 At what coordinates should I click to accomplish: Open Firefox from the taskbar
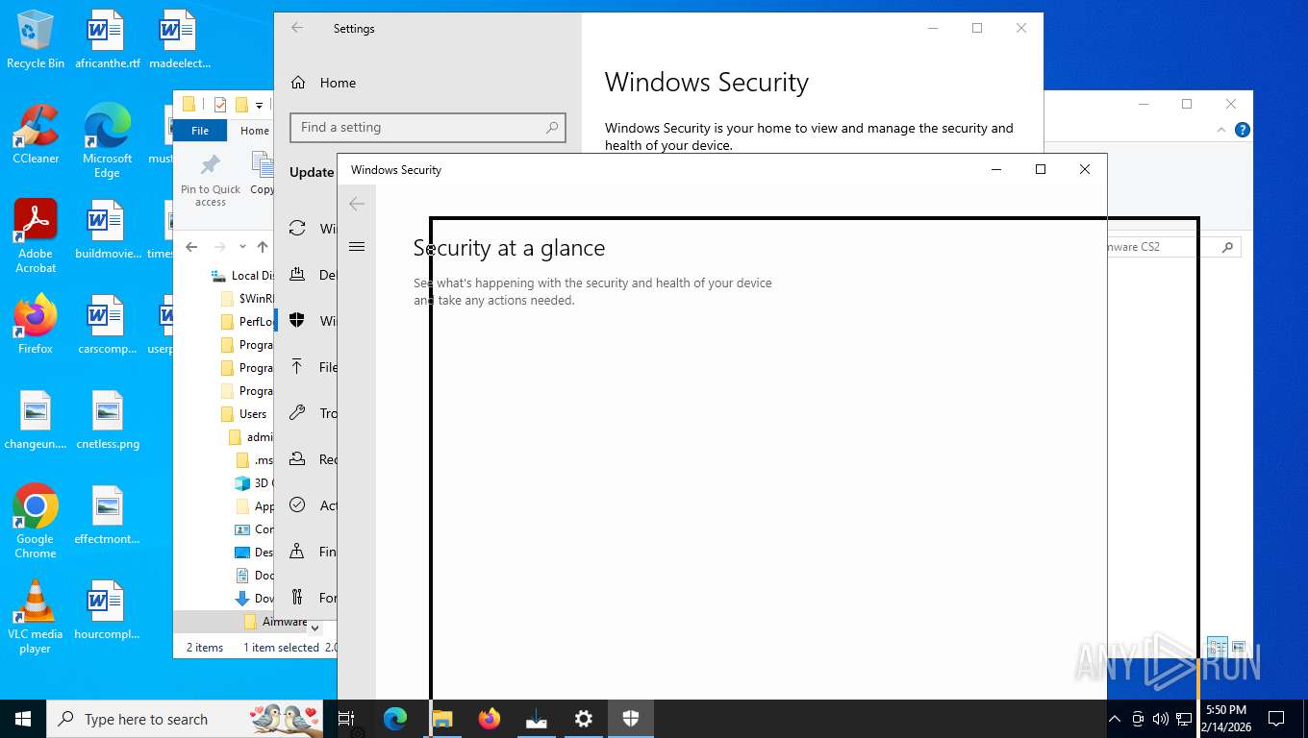[x=490, y=719]
